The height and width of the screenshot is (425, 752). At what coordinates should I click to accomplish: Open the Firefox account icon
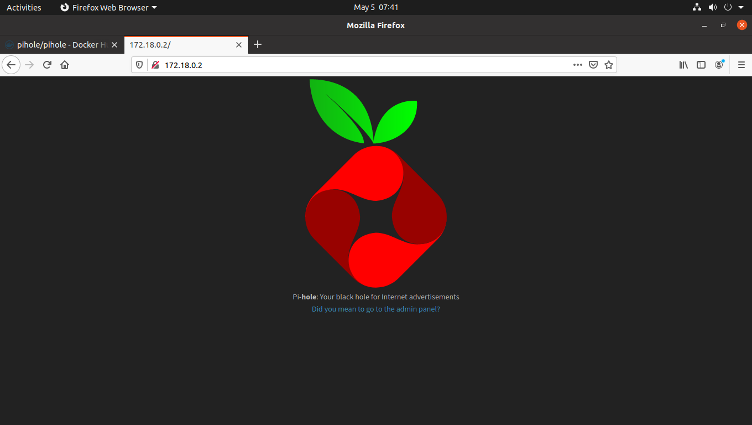pyautogui.click(x=719, y=65)
